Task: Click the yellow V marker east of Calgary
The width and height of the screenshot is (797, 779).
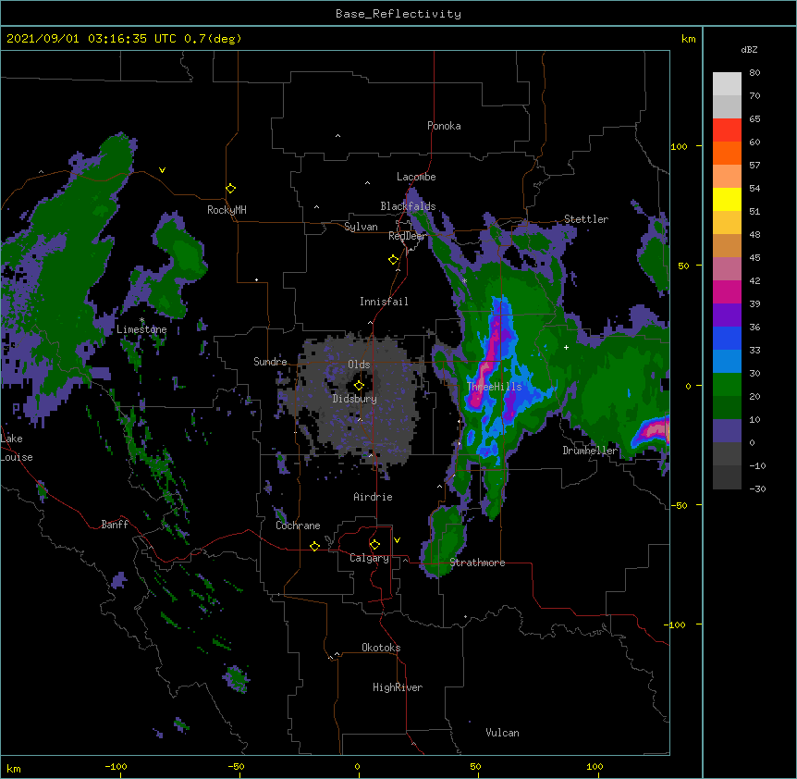Action: point(397,540)
